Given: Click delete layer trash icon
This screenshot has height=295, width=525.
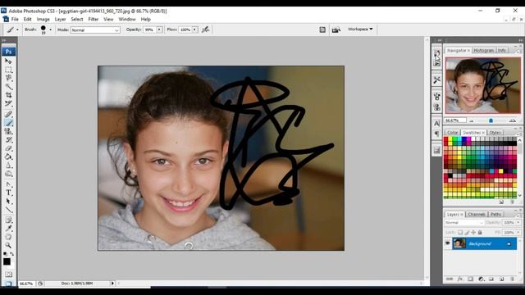Looking at the screenshot, I should 512,279.
